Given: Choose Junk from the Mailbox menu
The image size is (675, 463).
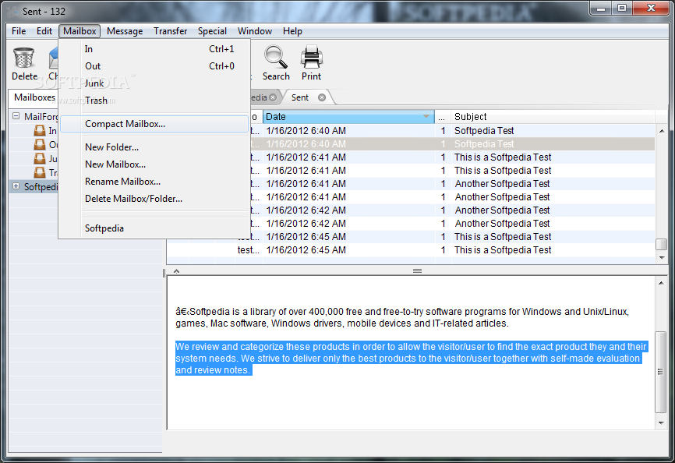Looking at the screenshot, I should click(x=154, y=83).
